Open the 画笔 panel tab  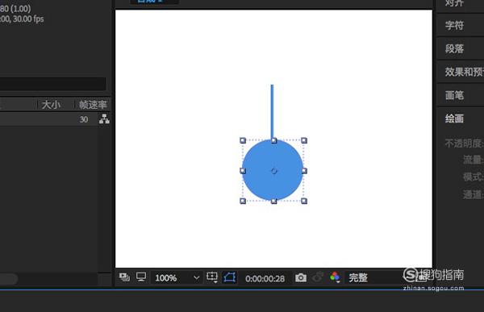tap(454, 95)
